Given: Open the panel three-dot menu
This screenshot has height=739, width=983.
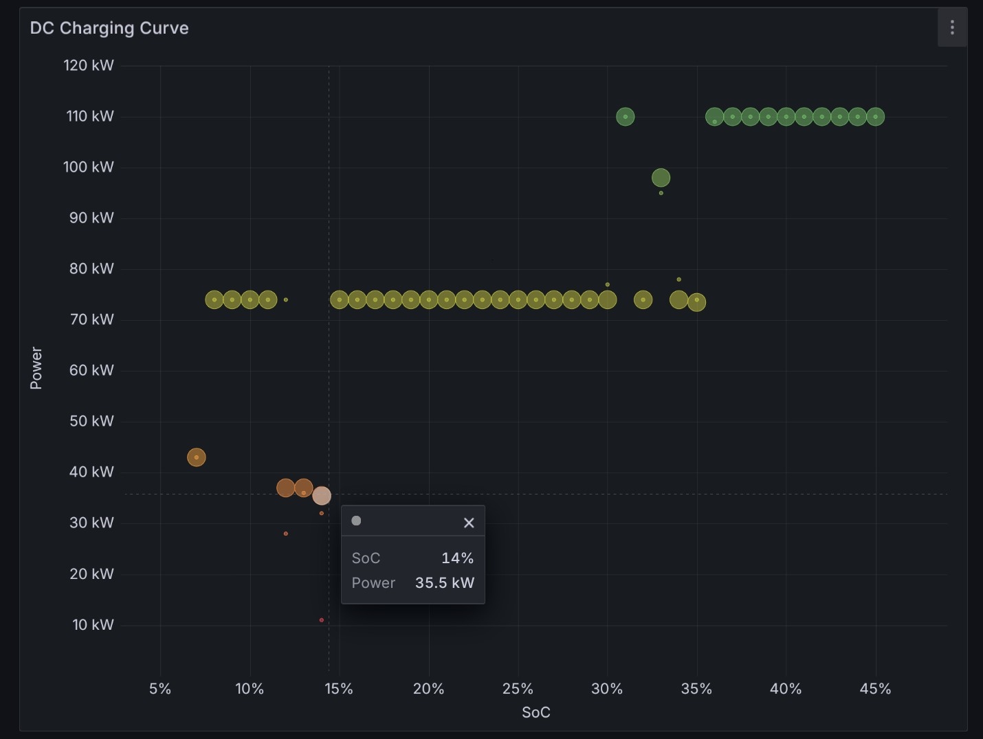Looking at the screenshot, I should click(x=952, y=27).
